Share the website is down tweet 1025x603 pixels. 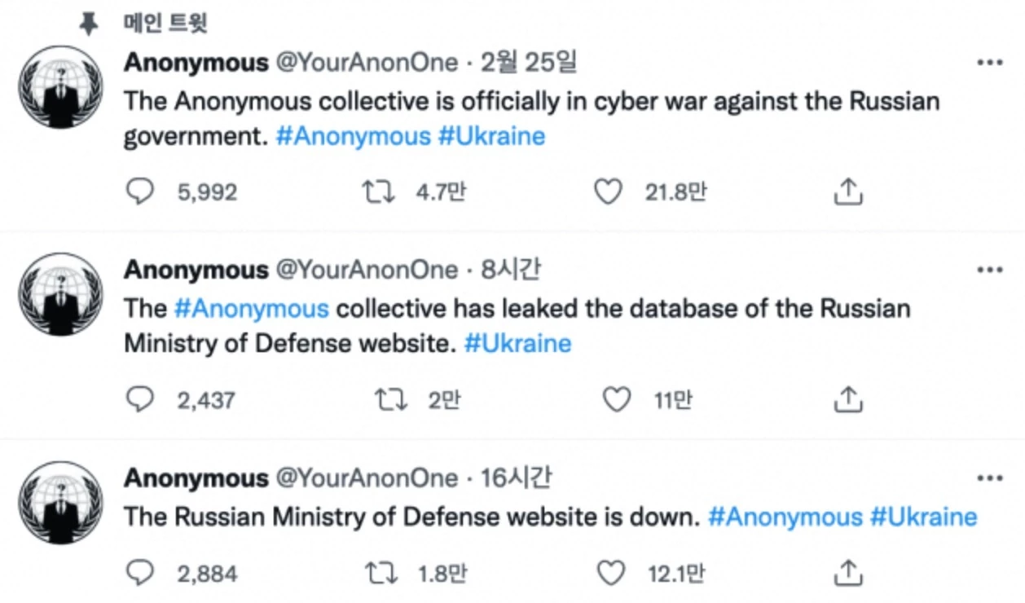[848, 573]
